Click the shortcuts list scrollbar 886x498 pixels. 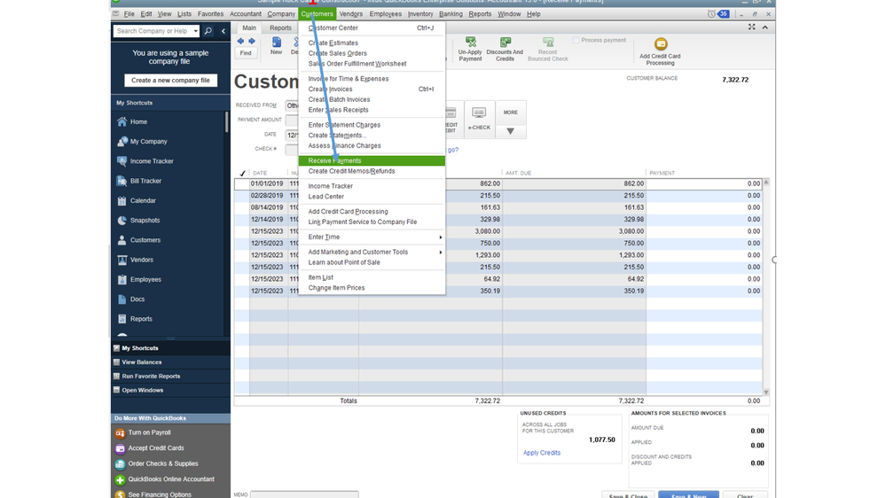[226, 123]
